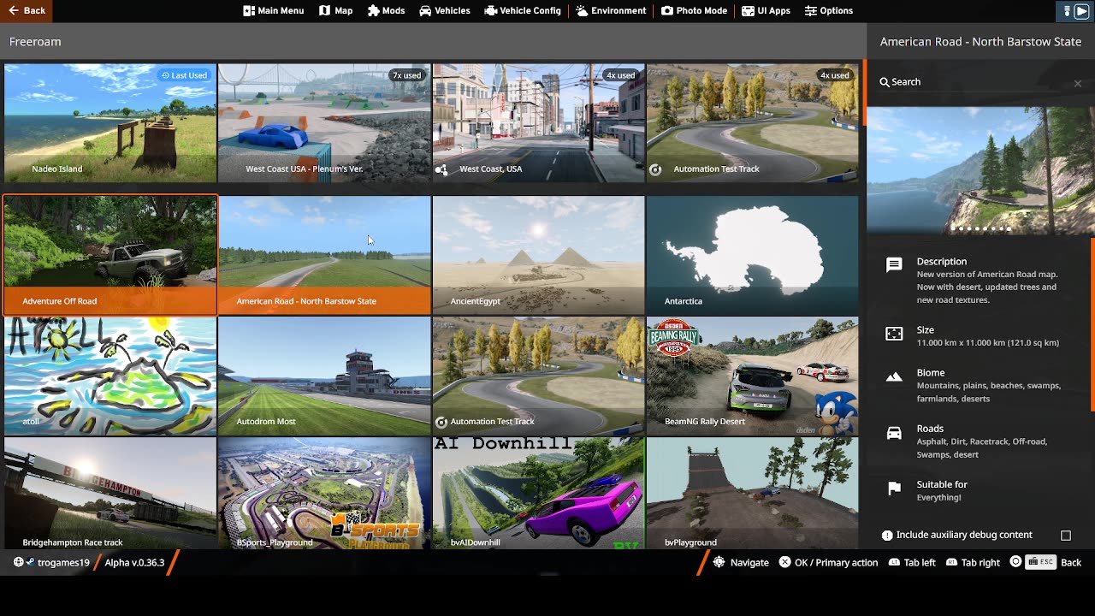Select top-row Automation Test Track with 4x used

753,122
